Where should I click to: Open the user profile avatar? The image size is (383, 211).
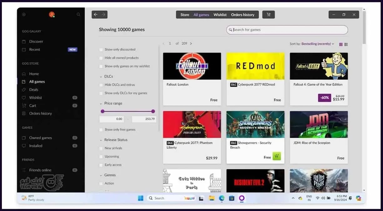coord(52,14)
